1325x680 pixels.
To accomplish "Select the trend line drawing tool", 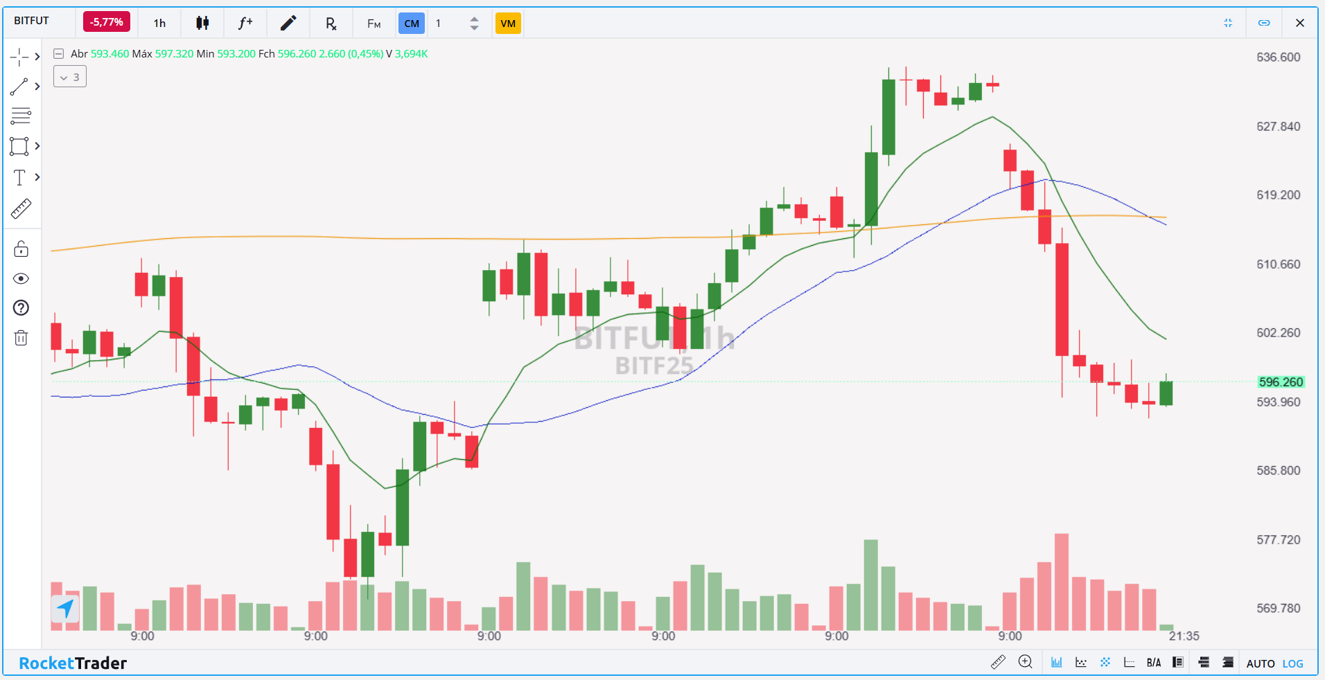I will (19, 87).
